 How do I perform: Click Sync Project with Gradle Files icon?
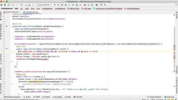pos(85,5)
